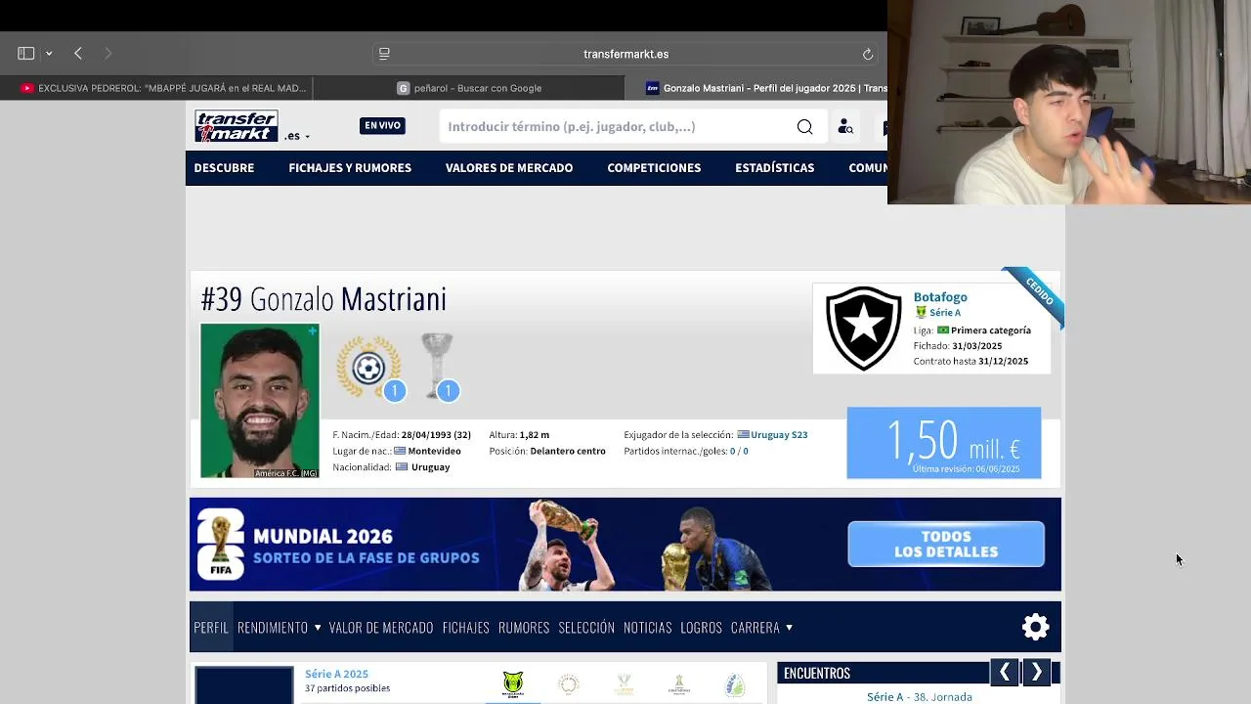Click the Uruguay nationality text
This screenshot has width=1251, height=704.
430,467
